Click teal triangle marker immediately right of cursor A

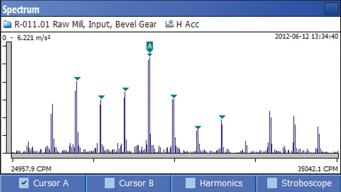[174, 96]
